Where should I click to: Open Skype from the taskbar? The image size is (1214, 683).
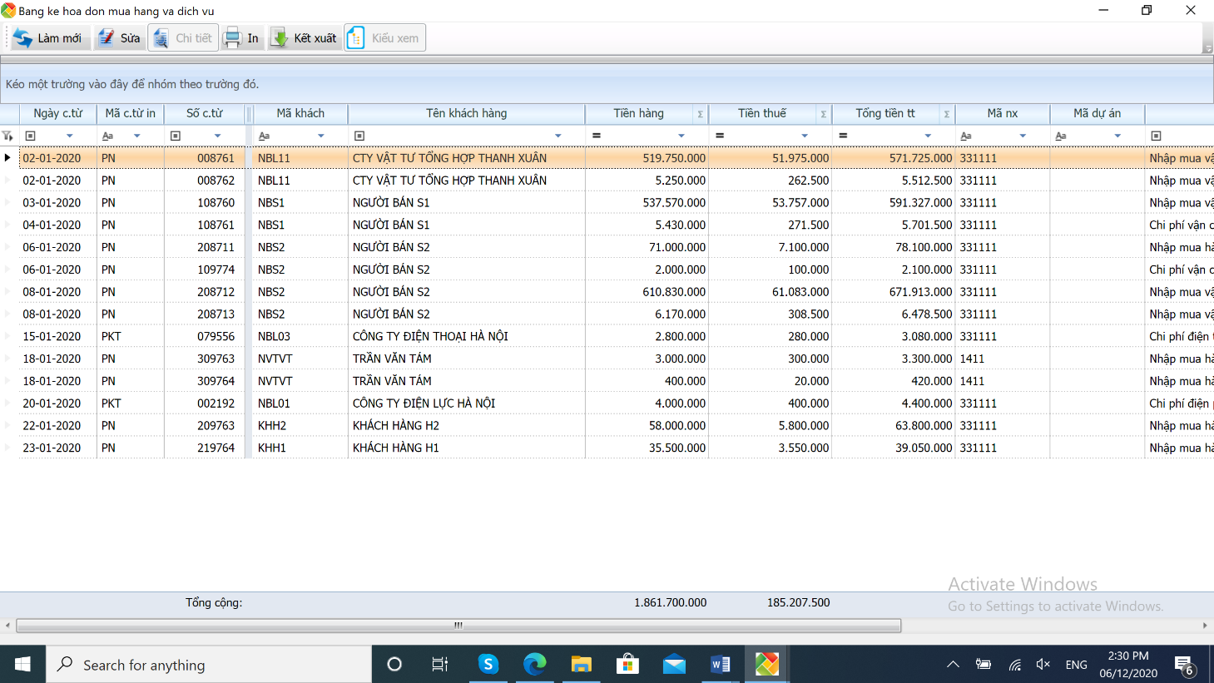pyautogui.click(x=488, y=664)
